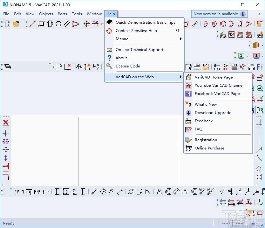Click the brick wall hatch icon
Image resolution: width=265 pixels, height=228 pixels.
pyautogui.click(x=260, y=35)
